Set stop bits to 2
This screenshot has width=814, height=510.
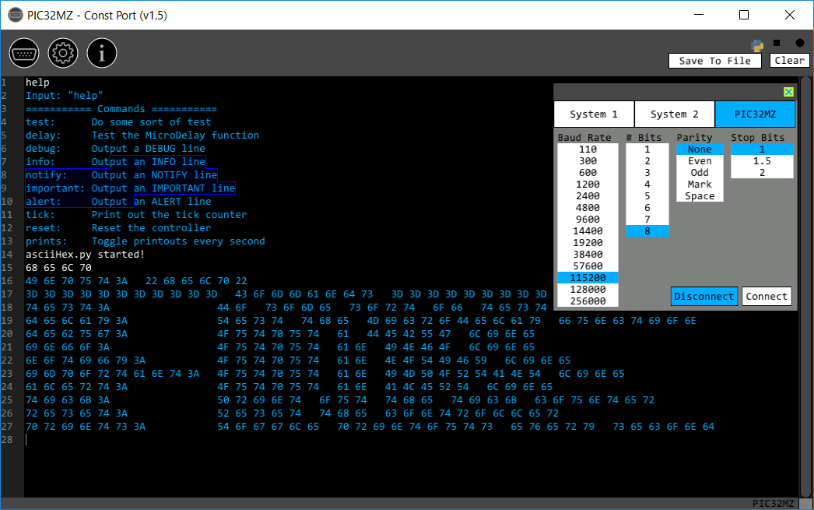[762, 173]
